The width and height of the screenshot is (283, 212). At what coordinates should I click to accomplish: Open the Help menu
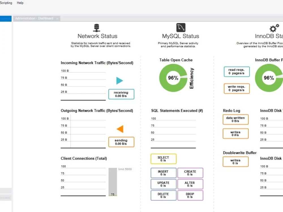(x=20, y=3)
